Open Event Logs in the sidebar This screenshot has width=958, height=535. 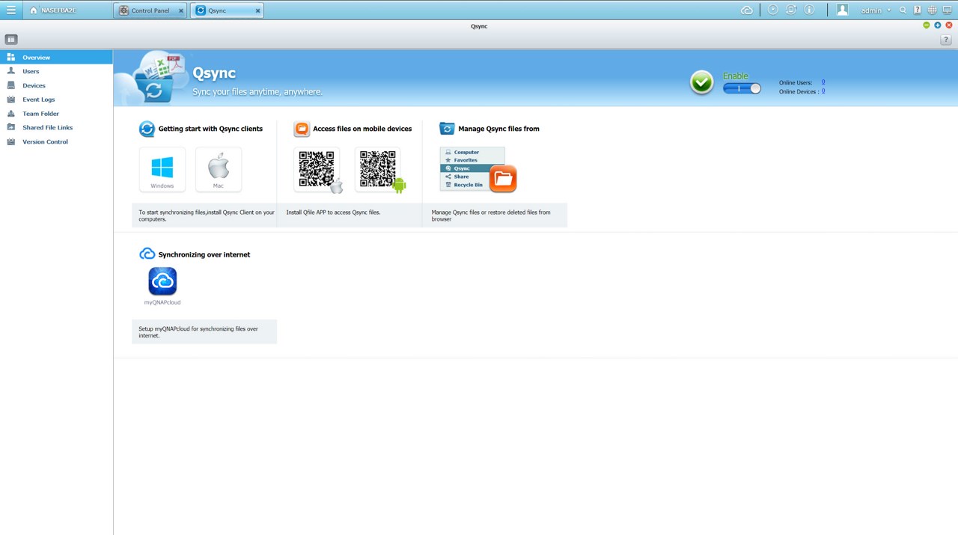pyautogui.click(x=56, y=100)
